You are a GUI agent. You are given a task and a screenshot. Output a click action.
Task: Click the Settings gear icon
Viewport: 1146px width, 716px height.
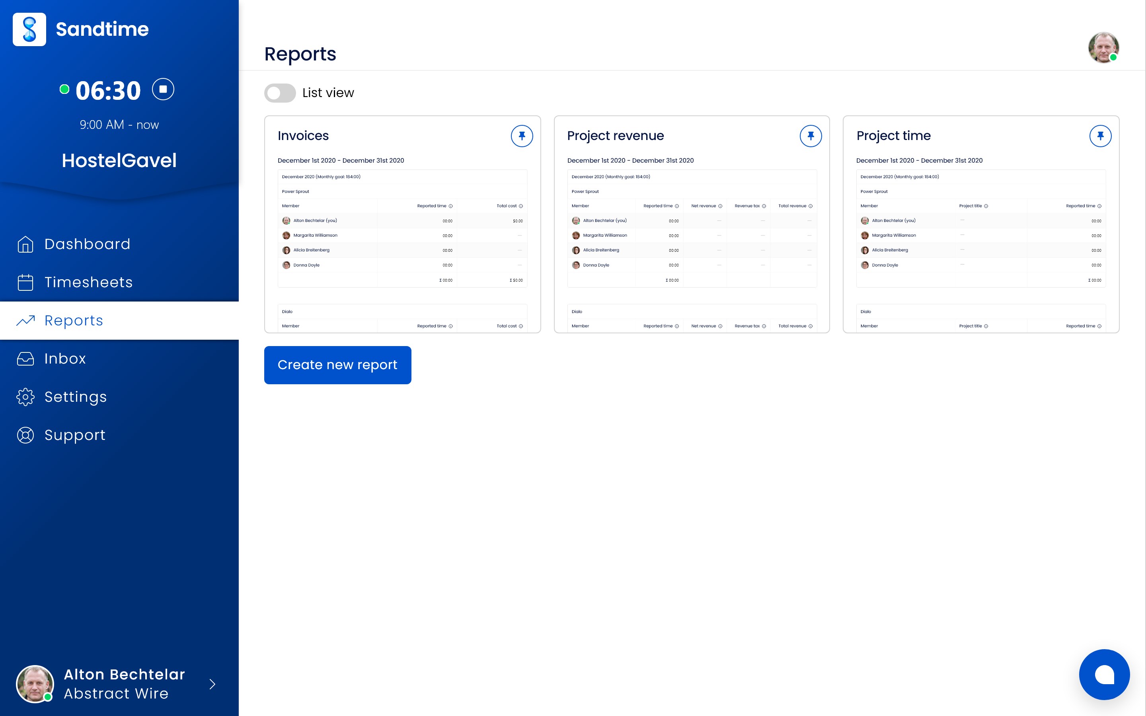click(25, 397)
